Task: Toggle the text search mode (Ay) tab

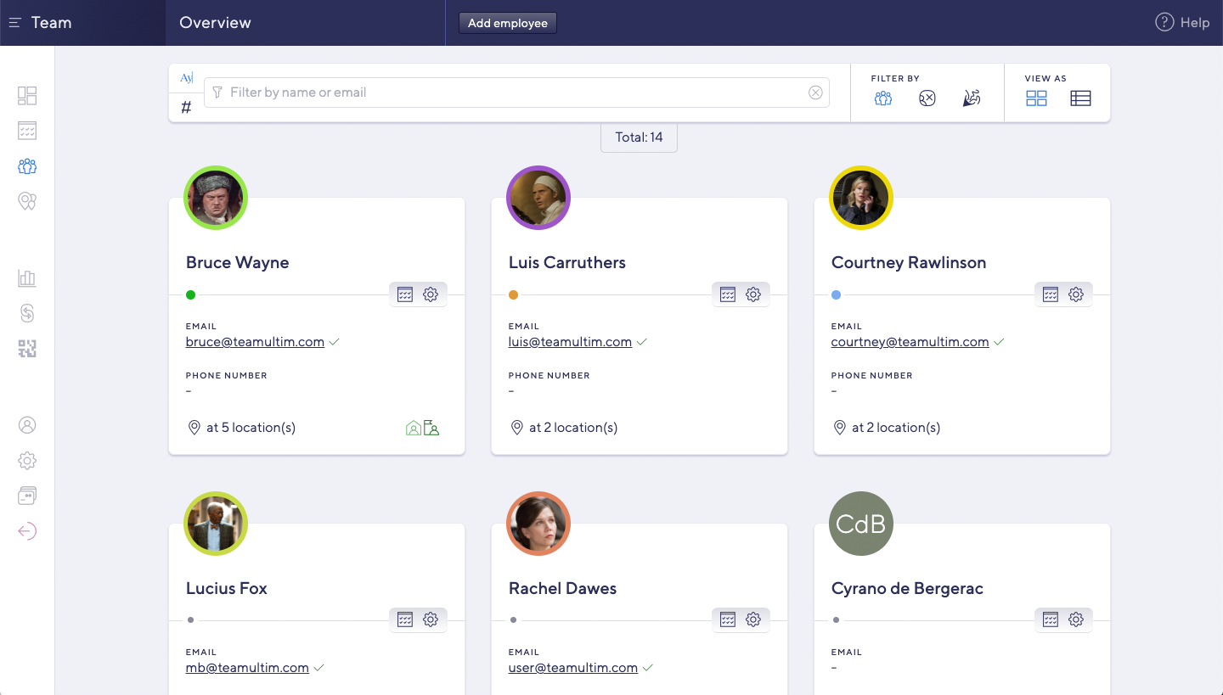Action: tap(186, 78)
